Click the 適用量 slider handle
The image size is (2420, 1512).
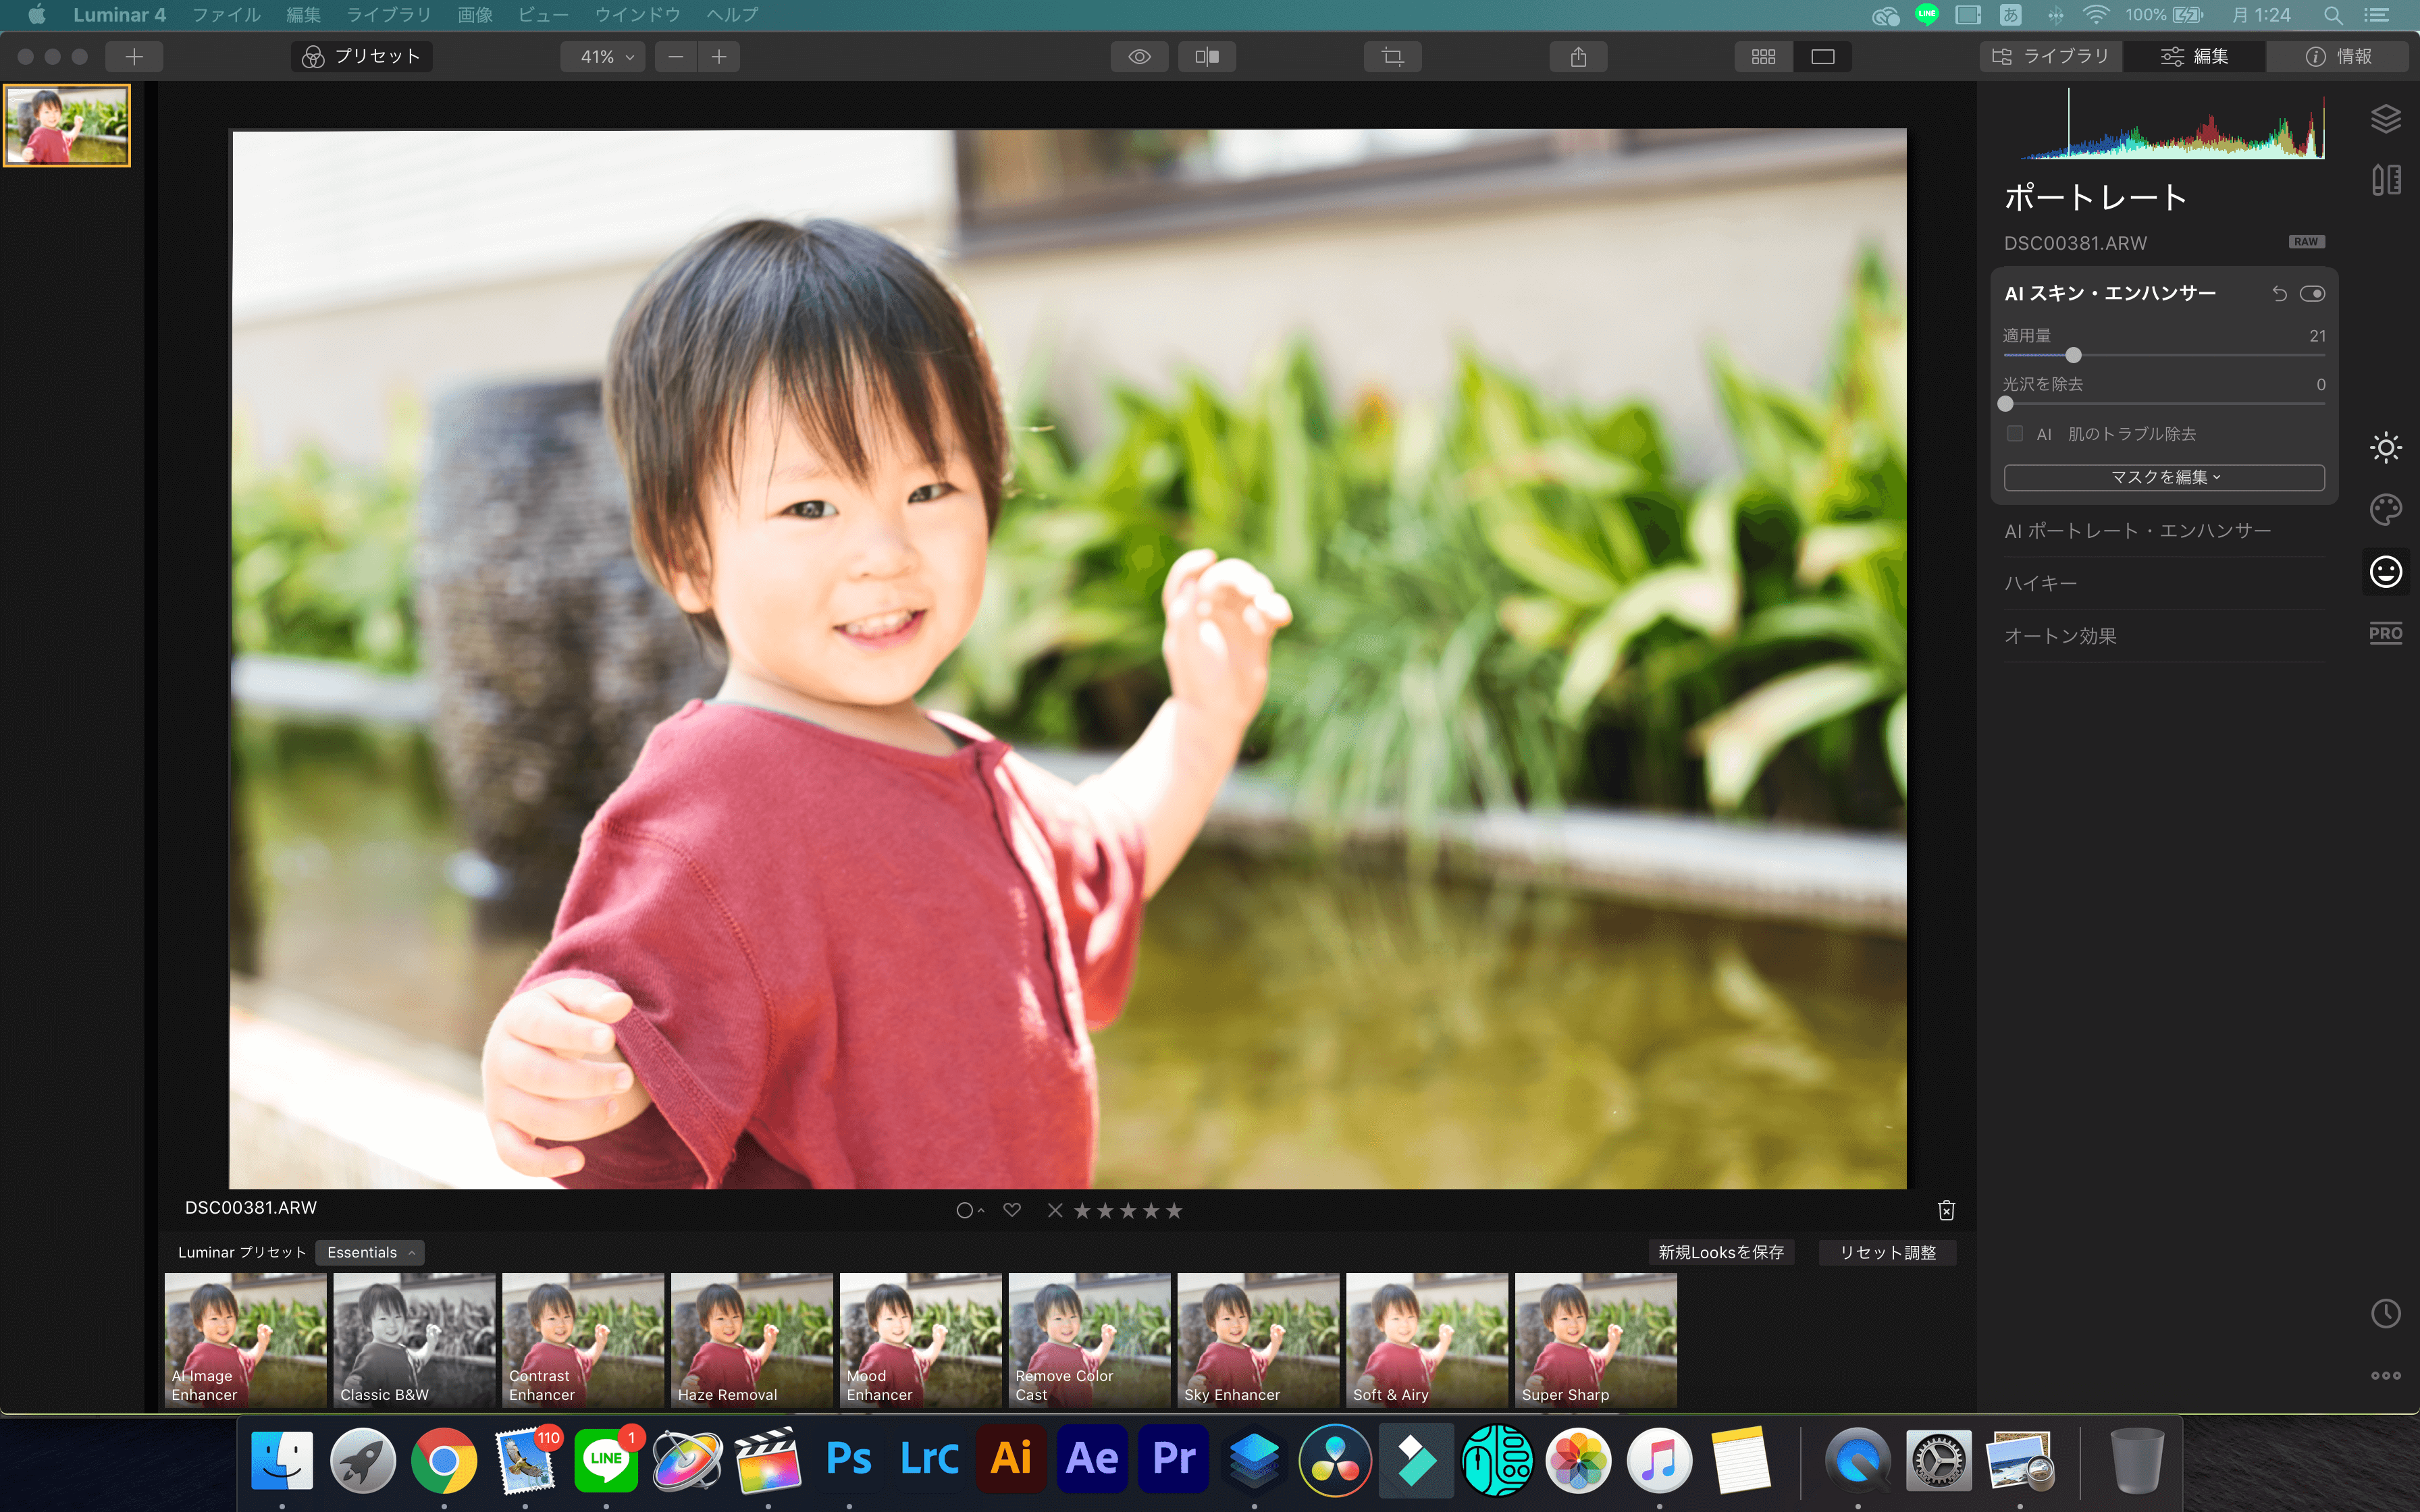[2073, 355]
